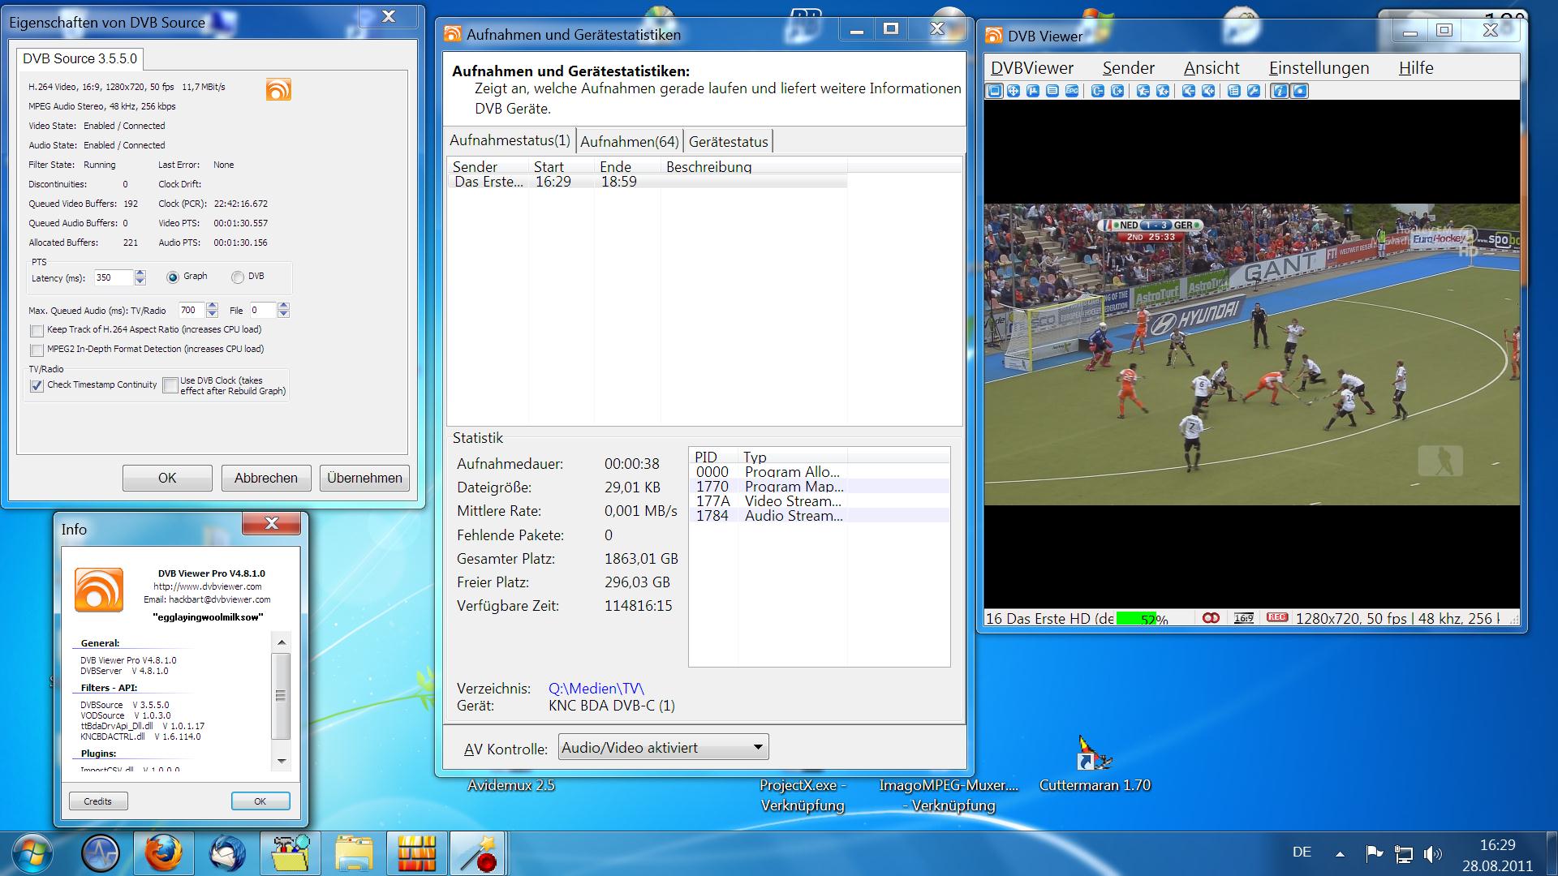
Task: Switch to the Gerätestatus tab
Action: (x=728, y=141)
